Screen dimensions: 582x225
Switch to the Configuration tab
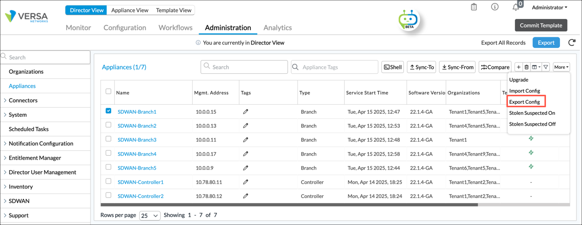click(x=125, y=27)
